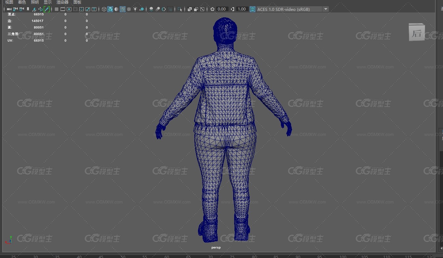Click the camera Bookmarks icon
The height and width of the screenshot is (258, 443).
[x=28, y=9]
